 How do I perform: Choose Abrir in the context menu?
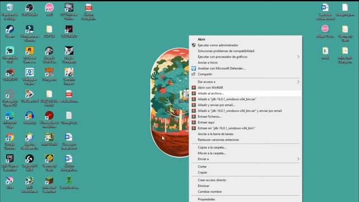pyautogui.click(x=246, y=39)
